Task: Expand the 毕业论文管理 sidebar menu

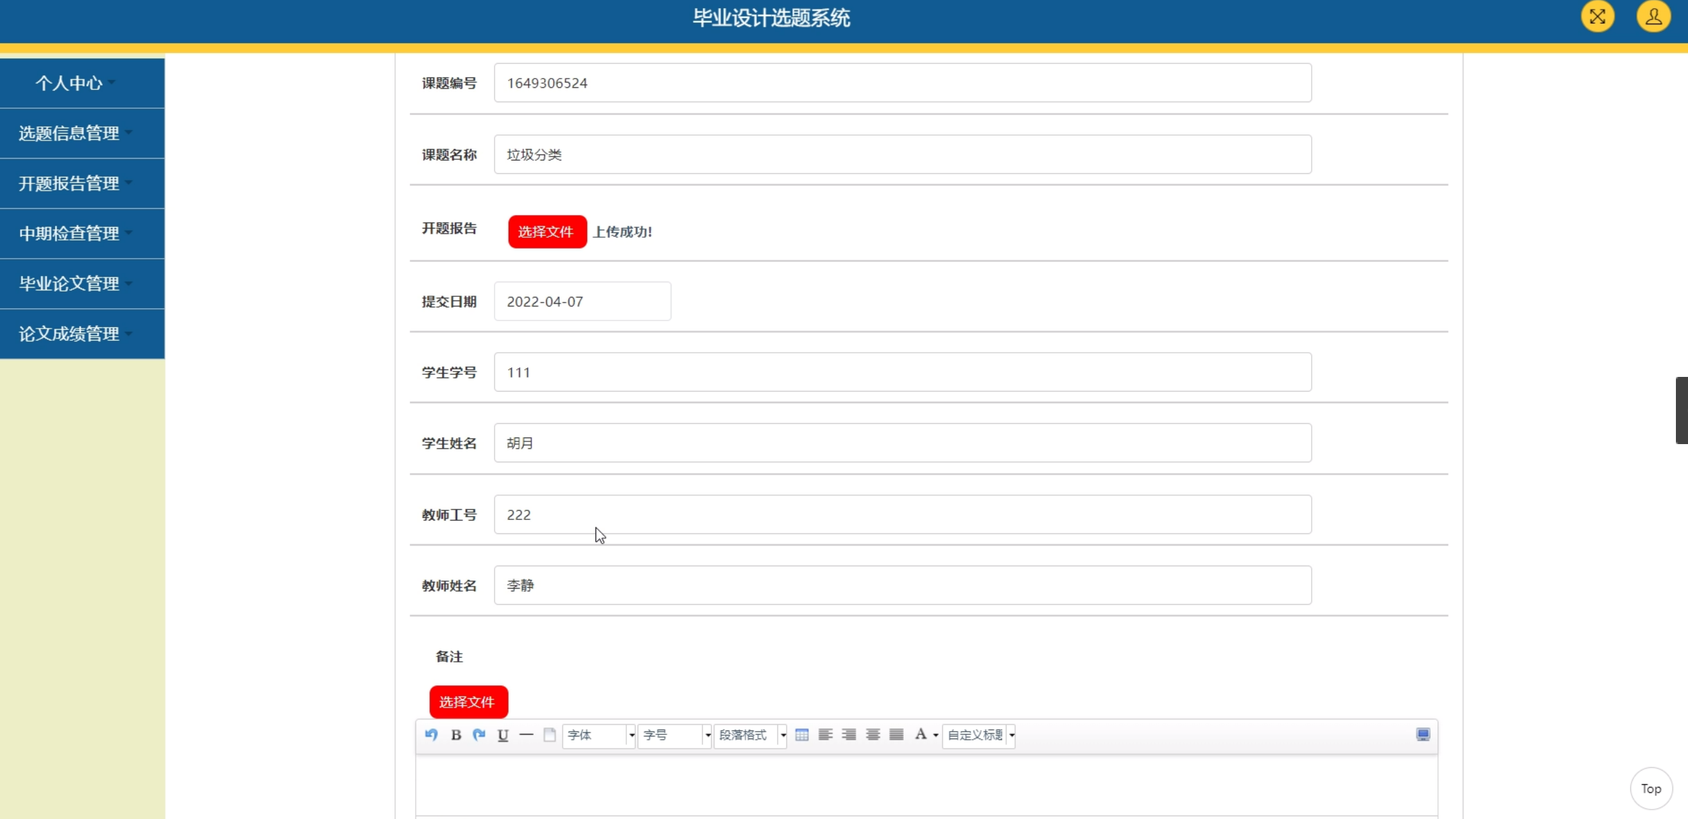Action: [82, 284]
